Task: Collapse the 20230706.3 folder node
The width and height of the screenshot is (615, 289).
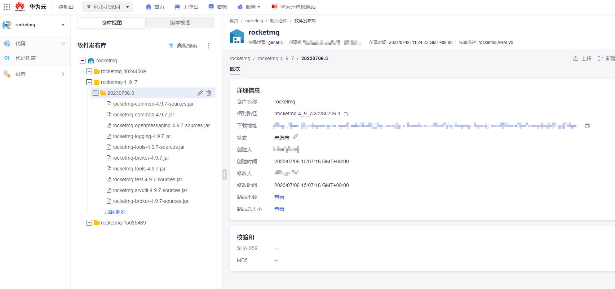Action: point(96,93)
